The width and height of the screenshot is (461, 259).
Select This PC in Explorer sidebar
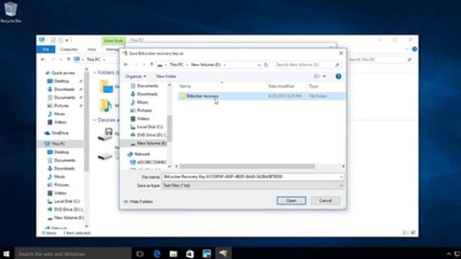coord(58,144)
